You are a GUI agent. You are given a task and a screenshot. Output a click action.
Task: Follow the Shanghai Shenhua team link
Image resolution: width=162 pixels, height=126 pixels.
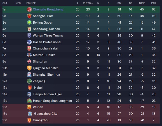(x=46, y=75)
